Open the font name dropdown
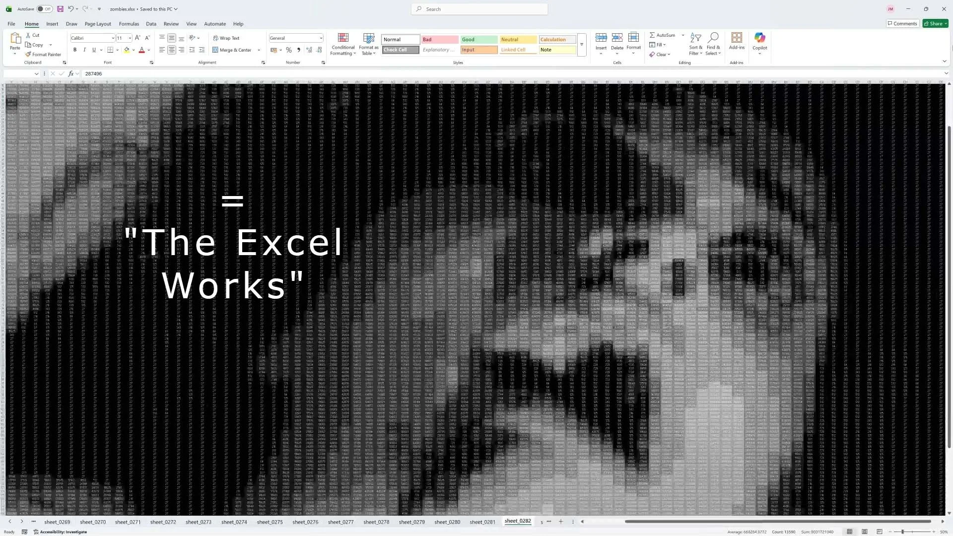The width and height of the screenshot is (953, 536). coord(113,38)
